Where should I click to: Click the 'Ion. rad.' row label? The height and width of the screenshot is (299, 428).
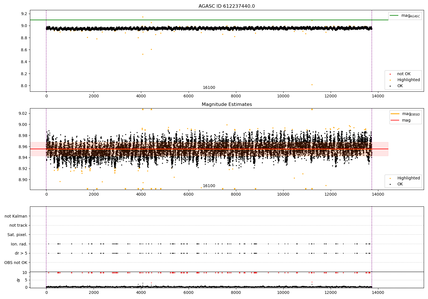(19, 244)
